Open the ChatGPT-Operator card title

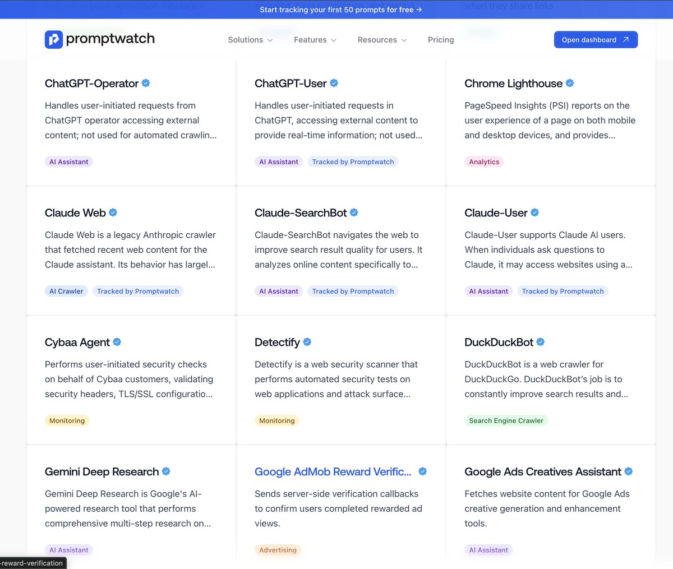pos(91,84)
